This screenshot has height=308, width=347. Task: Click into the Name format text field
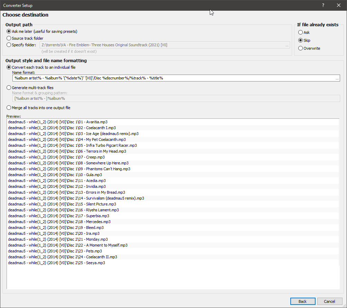point(173,78)
